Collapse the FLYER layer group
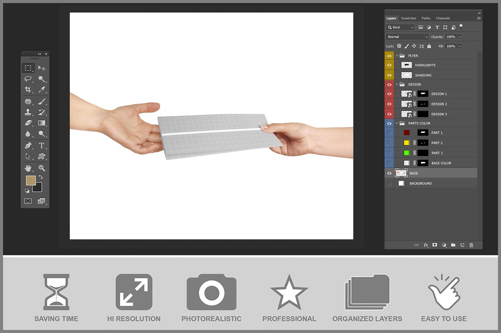The width and height of the screenshot is (501, 333). (x=397, y=56)
